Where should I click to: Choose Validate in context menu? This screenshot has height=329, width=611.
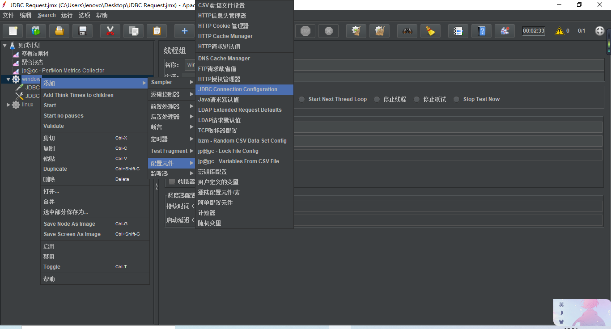coord(95,126)
